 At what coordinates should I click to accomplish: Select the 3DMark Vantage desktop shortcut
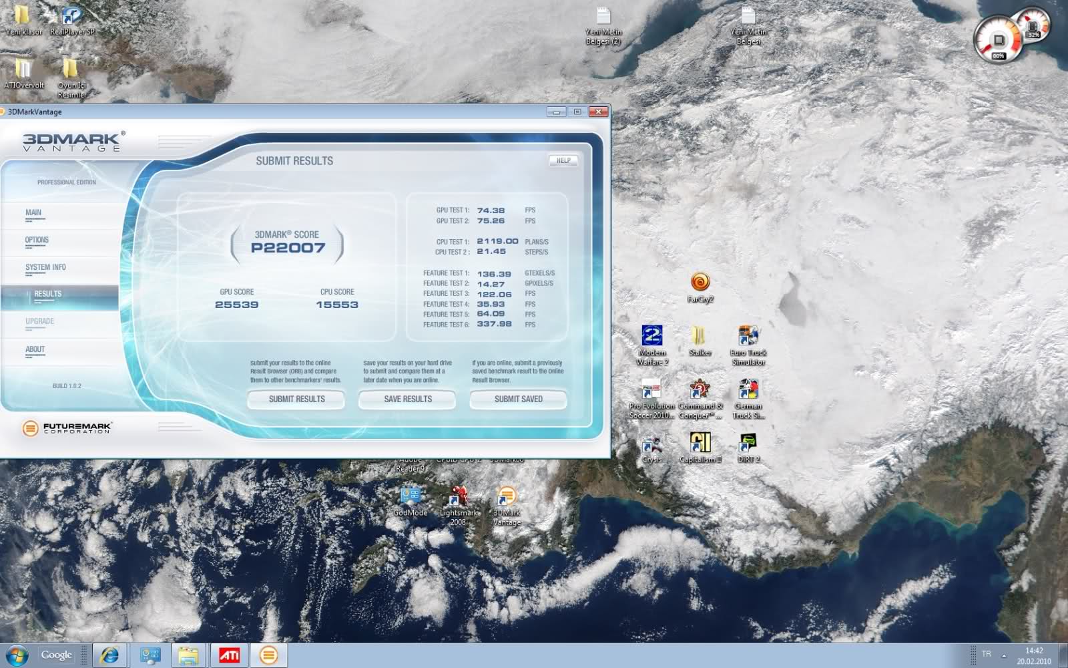click(x=507, y=506)
